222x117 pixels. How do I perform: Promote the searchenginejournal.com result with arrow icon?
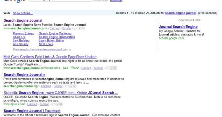tap(79, 28)
